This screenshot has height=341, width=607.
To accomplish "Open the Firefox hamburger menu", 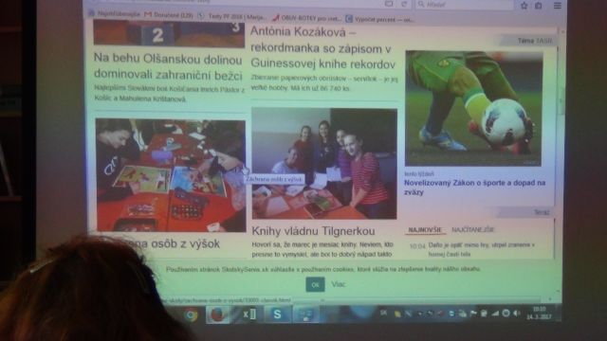I will (x=557, y=6).
